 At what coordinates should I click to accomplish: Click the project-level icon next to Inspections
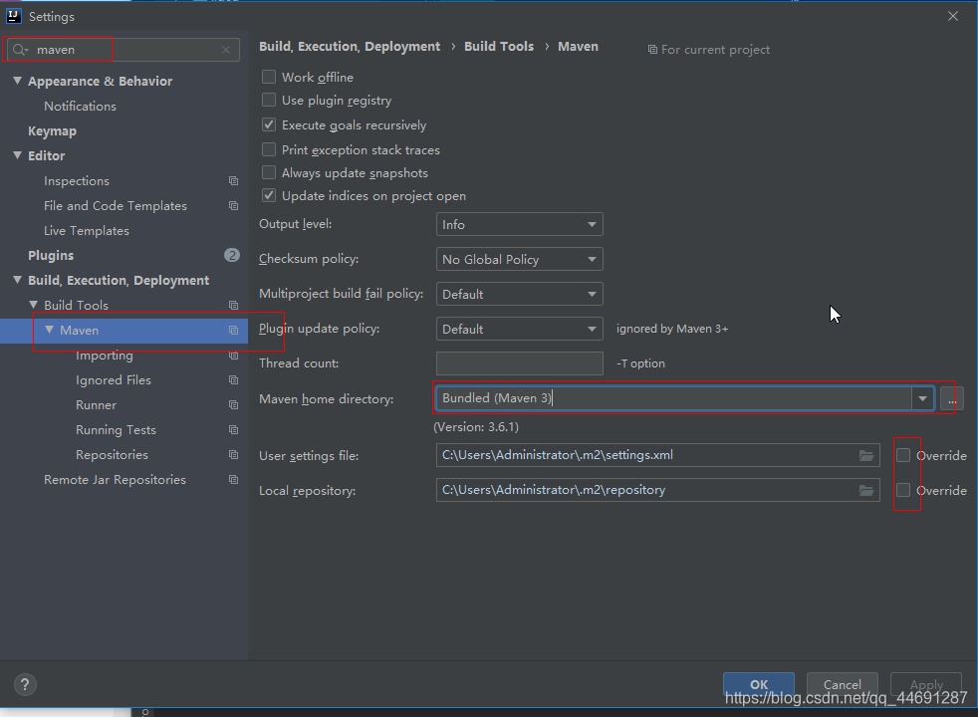point(233,181)
